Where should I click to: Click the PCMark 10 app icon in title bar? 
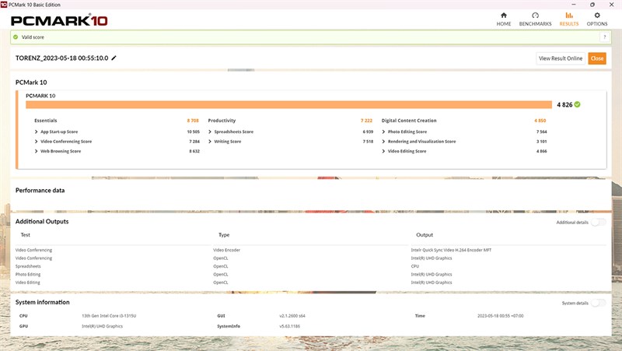coord(4,5)
